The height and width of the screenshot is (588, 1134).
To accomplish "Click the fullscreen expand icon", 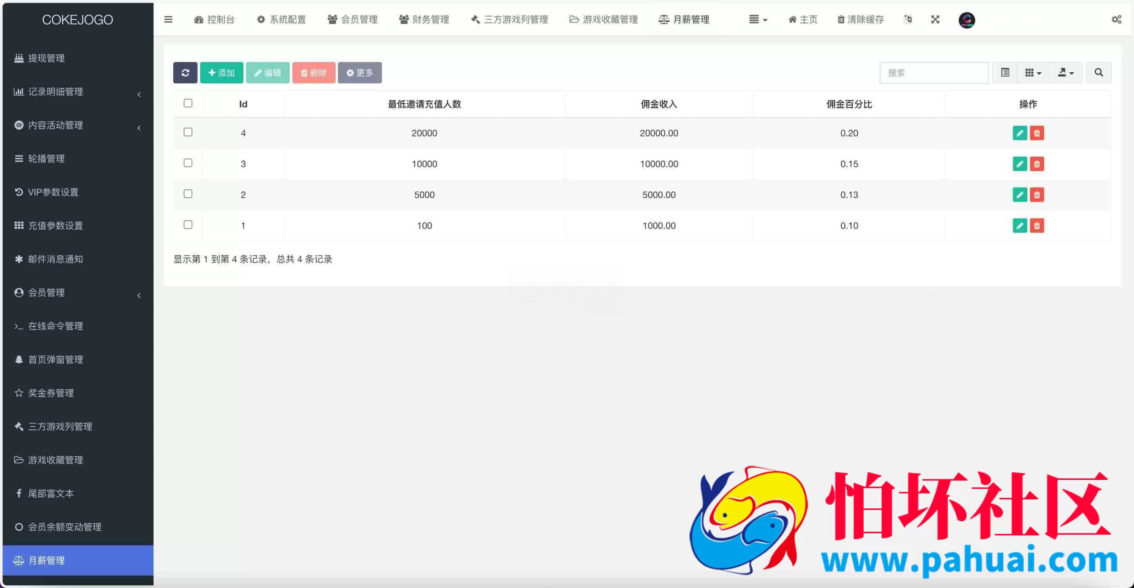I will click(935, 19).
